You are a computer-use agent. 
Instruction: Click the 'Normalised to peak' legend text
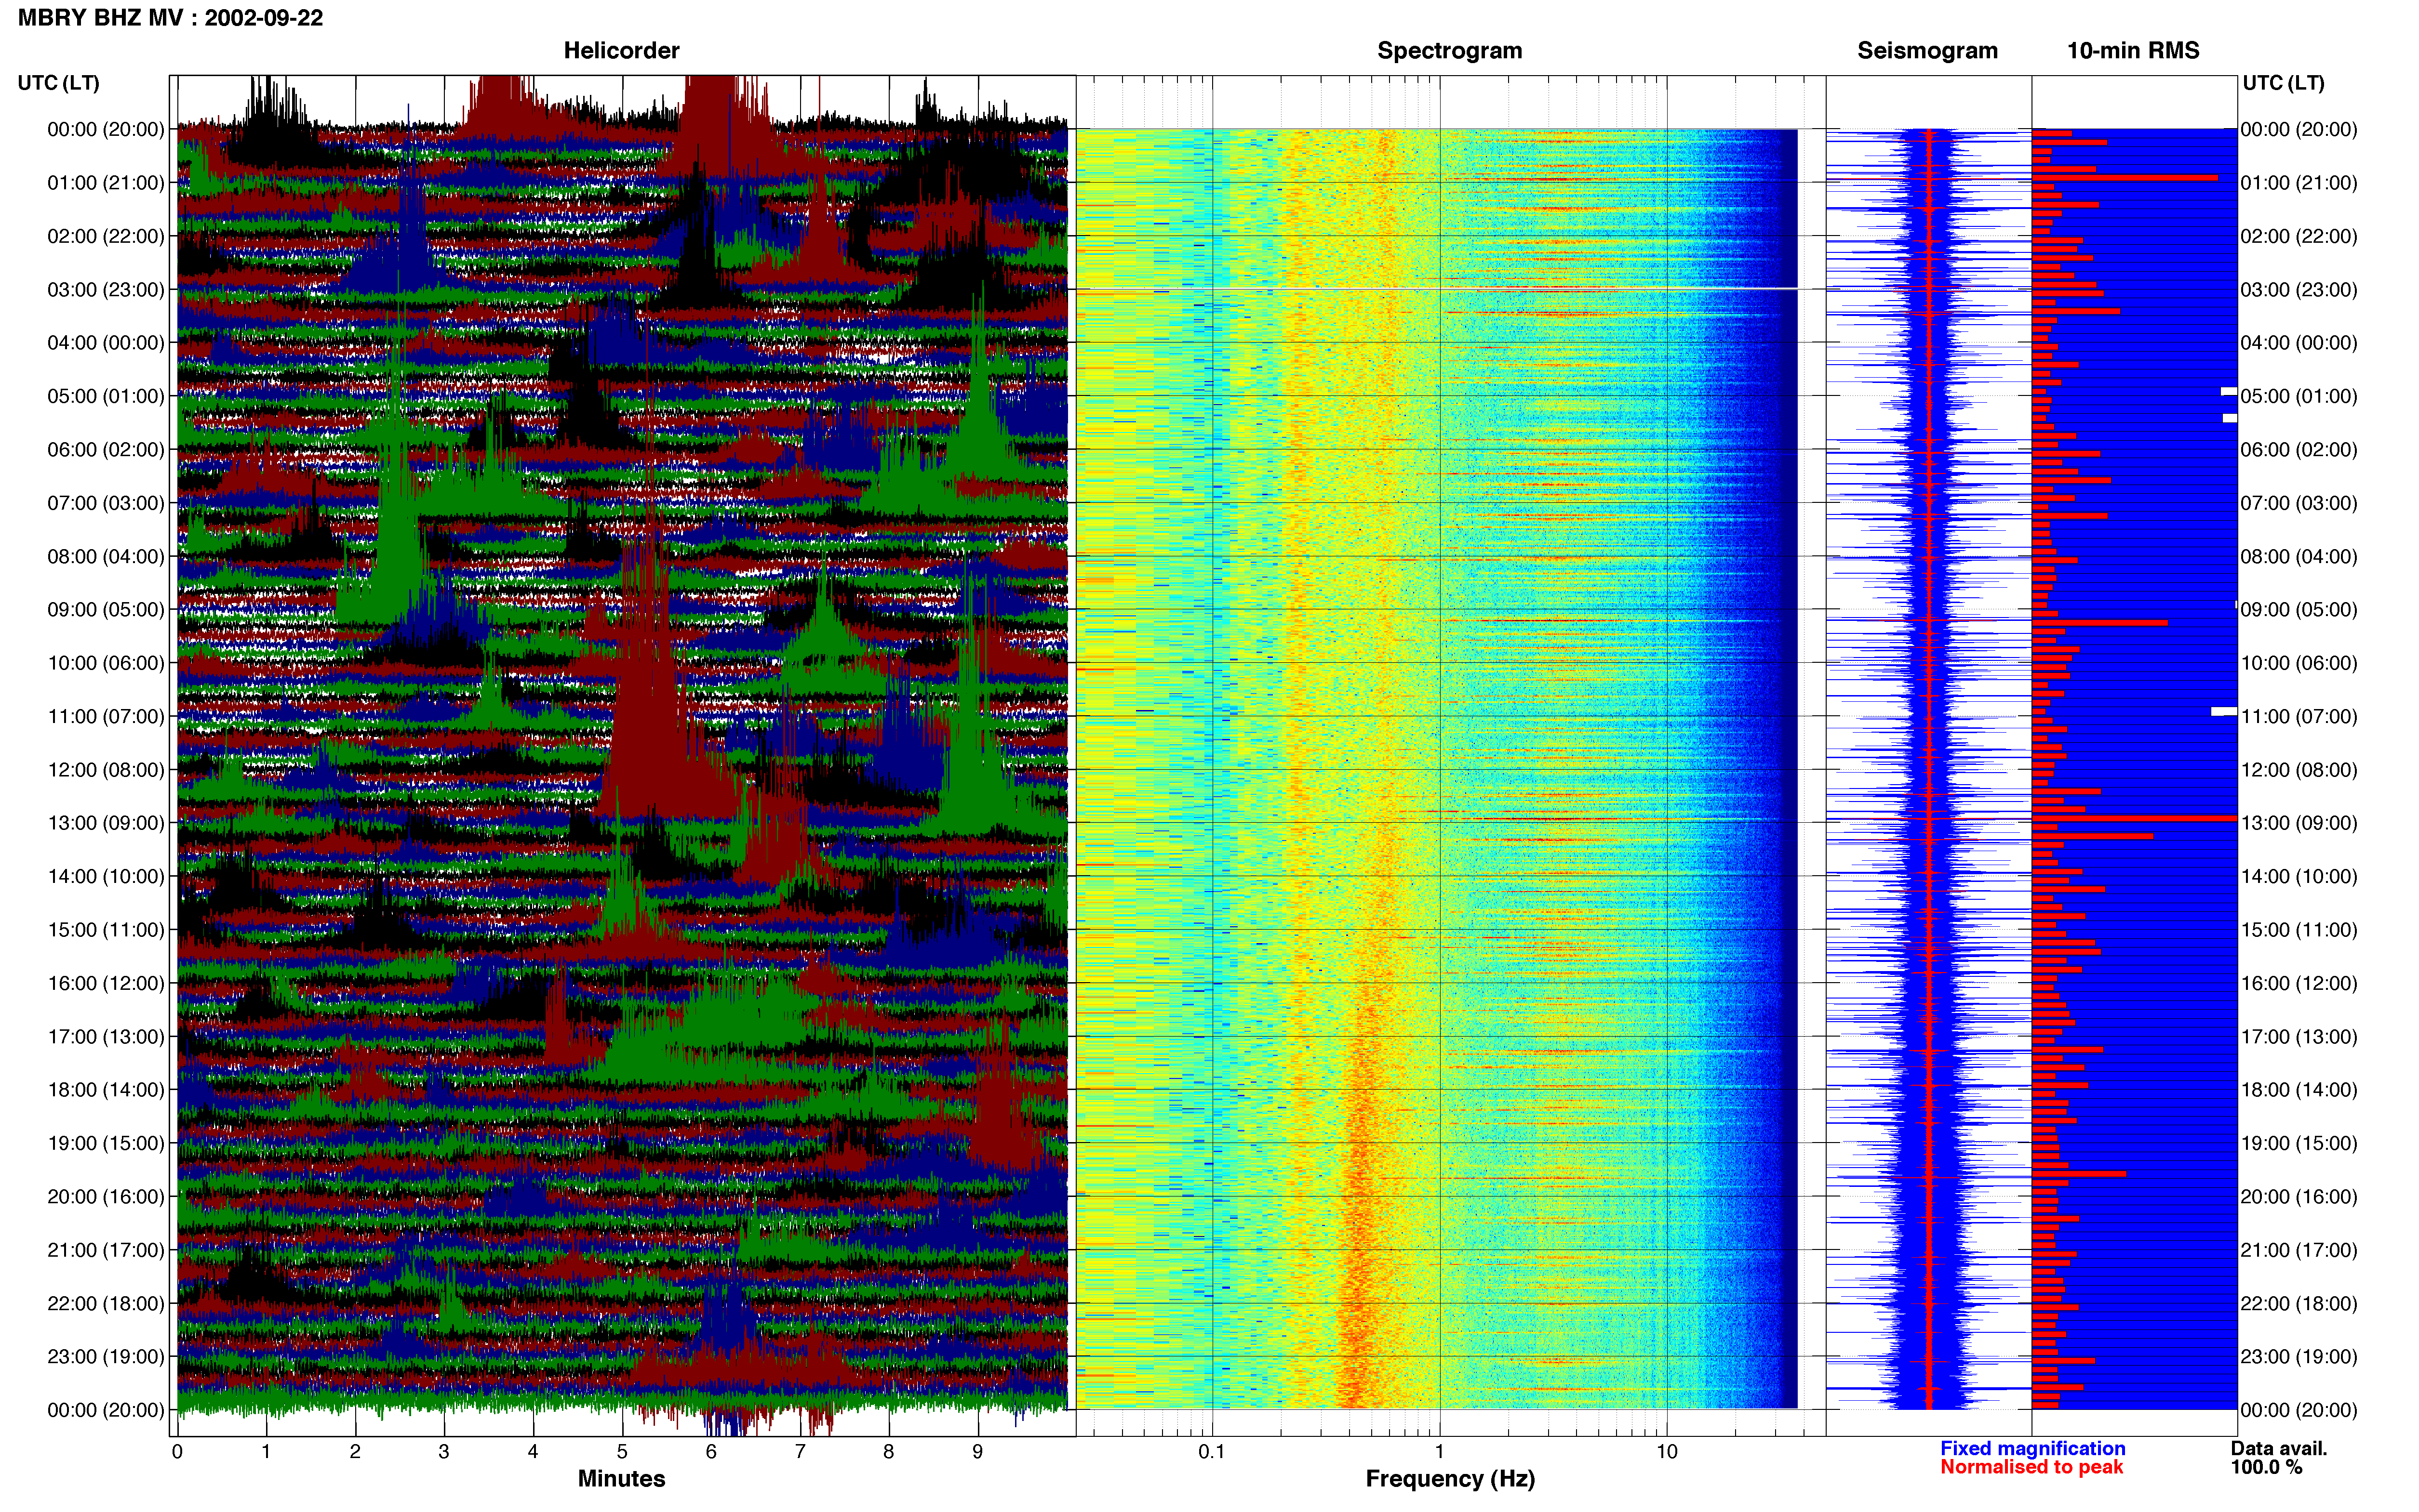[2031, 1467]
